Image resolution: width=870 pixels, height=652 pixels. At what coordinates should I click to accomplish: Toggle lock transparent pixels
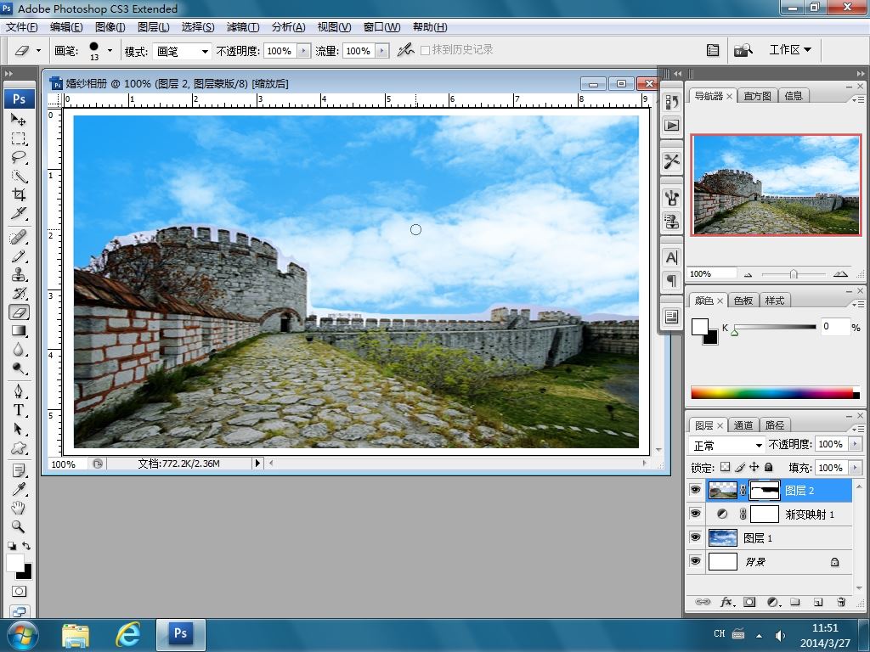[726, 468]
